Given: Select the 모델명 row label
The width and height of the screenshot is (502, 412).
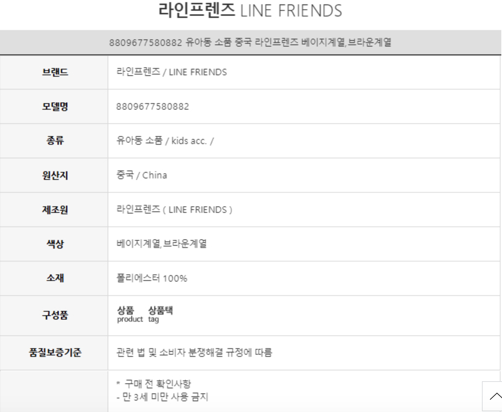Looking at the screenshot, I should point(55,106).
